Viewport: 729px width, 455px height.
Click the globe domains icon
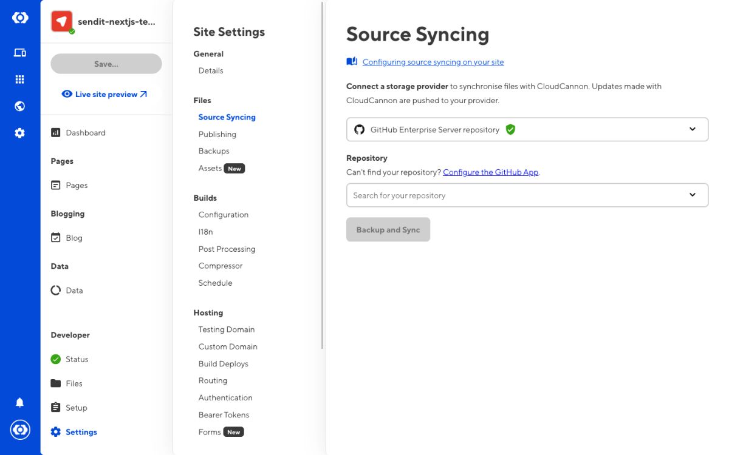[x=20, y=107]
